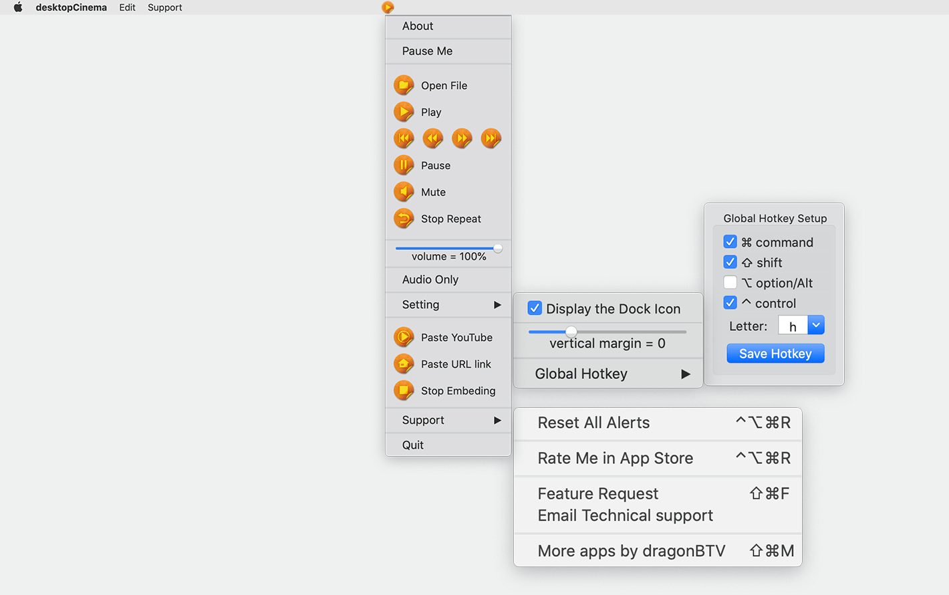Click the fast-forward icon
This screenshot has height=595, width=949.
pos(462,138)
